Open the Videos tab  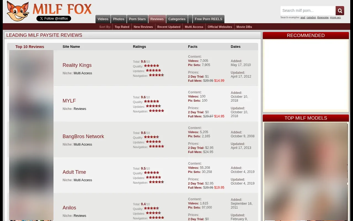(x=103, y=19)
